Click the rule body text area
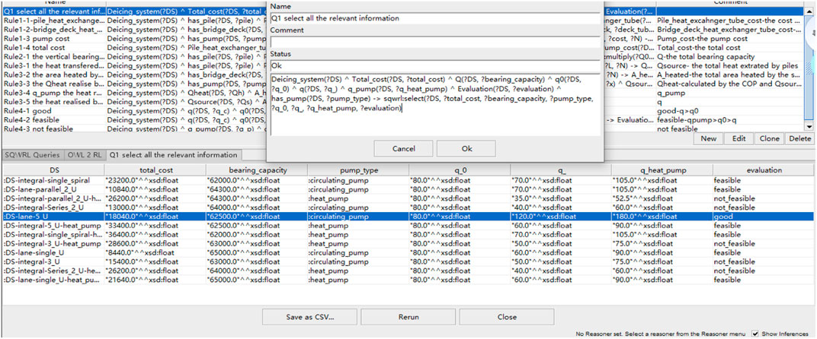This screenshot has height=339, width=817. pyautogui.click(x=434, y=106)
